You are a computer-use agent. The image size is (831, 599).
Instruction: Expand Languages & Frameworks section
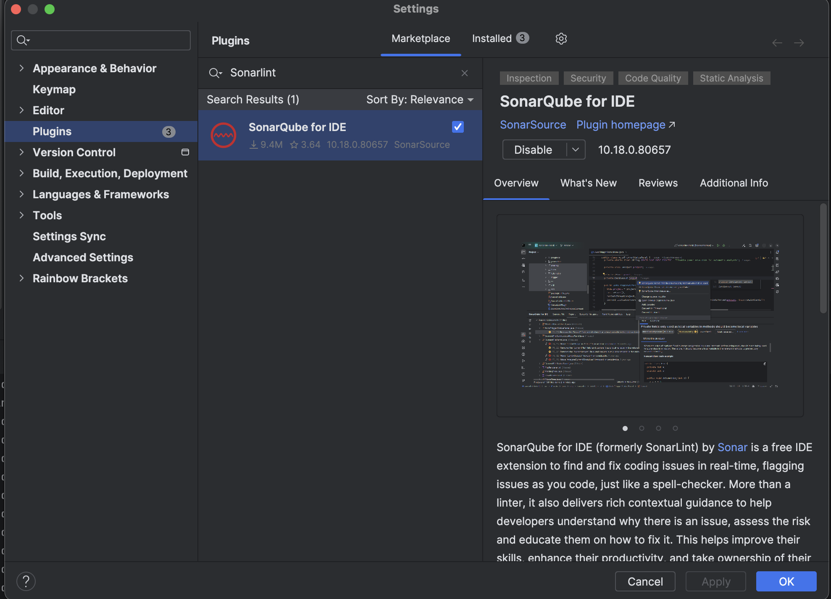pyautogui.click(x=22, y=194)
